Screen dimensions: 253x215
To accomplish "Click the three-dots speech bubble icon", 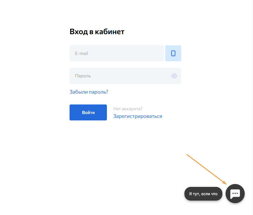I will click(235, 194).
